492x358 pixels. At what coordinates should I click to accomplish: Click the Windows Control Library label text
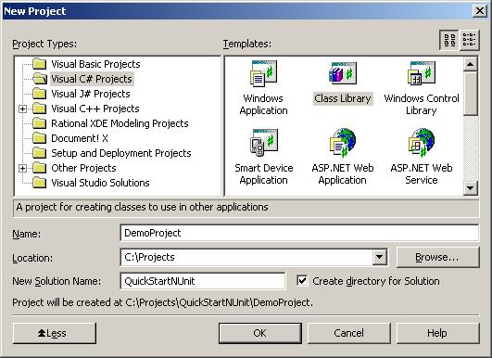pos(422,104)
